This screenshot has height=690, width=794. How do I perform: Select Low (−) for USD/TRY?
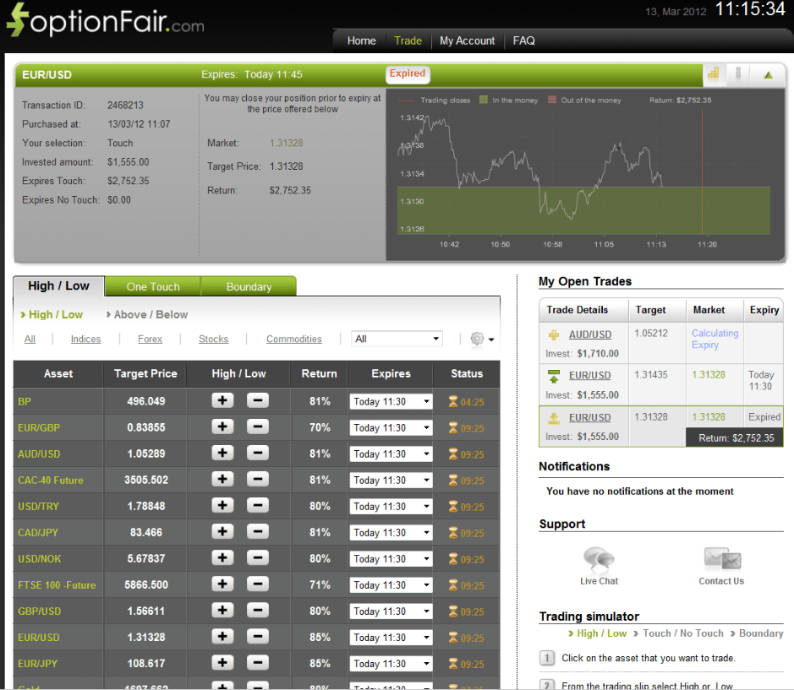click(x=256, y=506)
